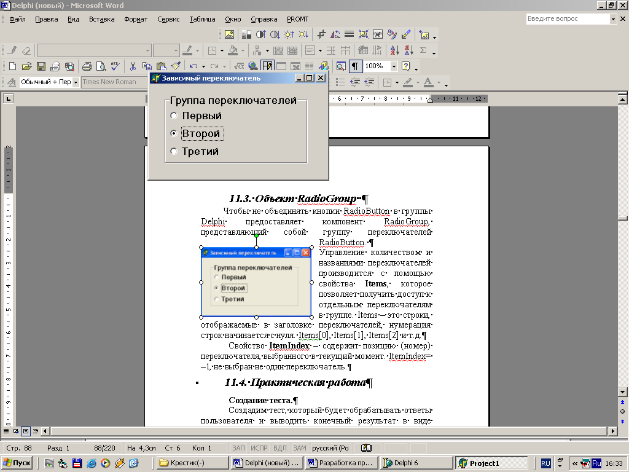Click the Print Preview icon

[101, 66]
